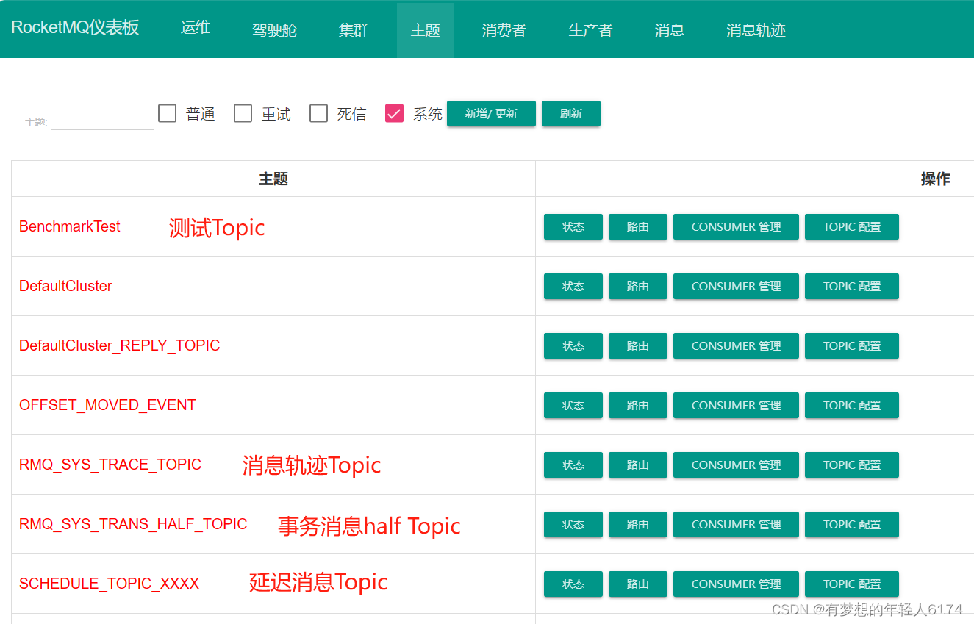This screenshot has width=974, height=624.
Task: Open TOPIC 配置 for OFFSET_MOVED_EVENT
Action: click(x=852, y=406)
